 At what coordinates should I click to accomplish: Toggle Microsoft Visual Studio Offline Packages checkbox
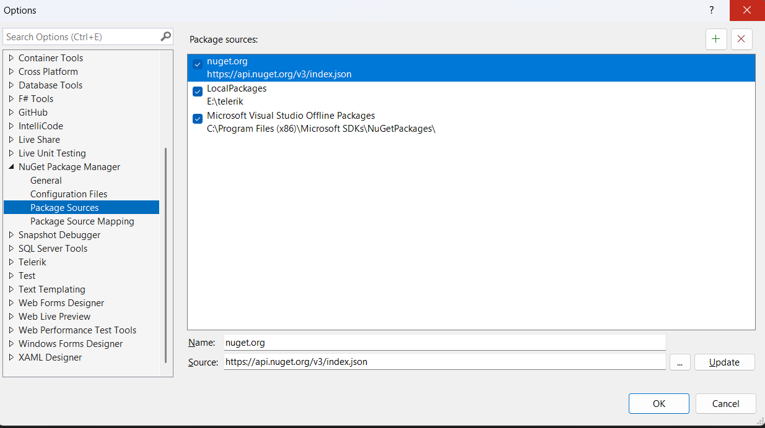click(198, 119)
